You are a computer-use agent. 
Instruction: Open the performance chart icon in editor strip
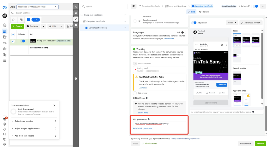[x=76, y=13]
